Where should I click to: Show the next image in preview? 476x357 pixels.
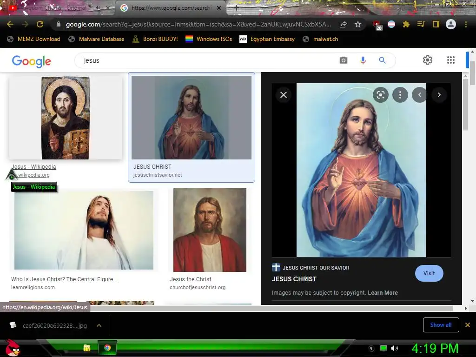tap(439, 95)
